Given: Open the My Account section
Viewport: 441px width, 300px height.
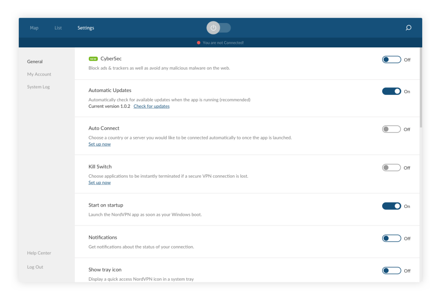Looking at the screenshot, I should click(x=39, y=74).
